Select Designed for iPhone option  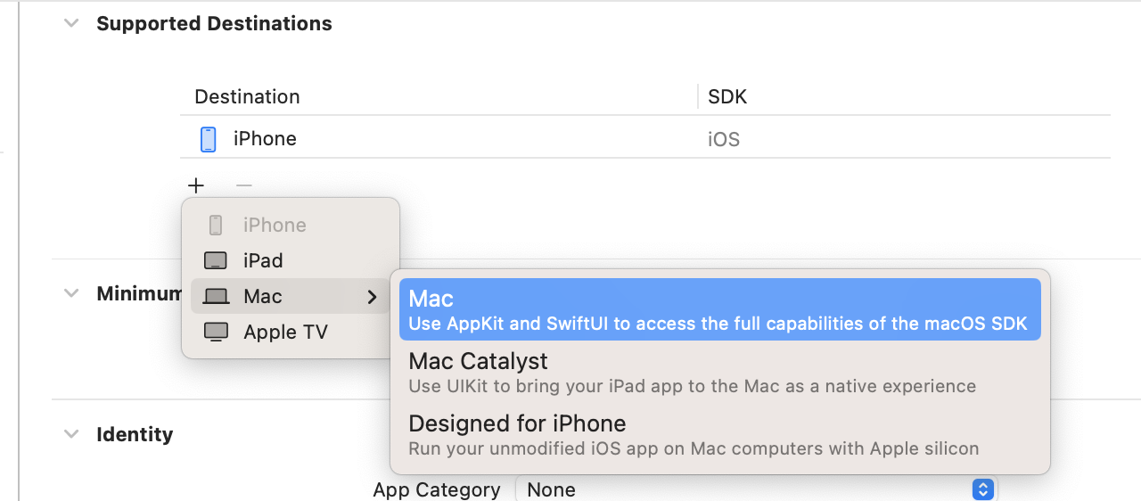[x=720, y=435]
